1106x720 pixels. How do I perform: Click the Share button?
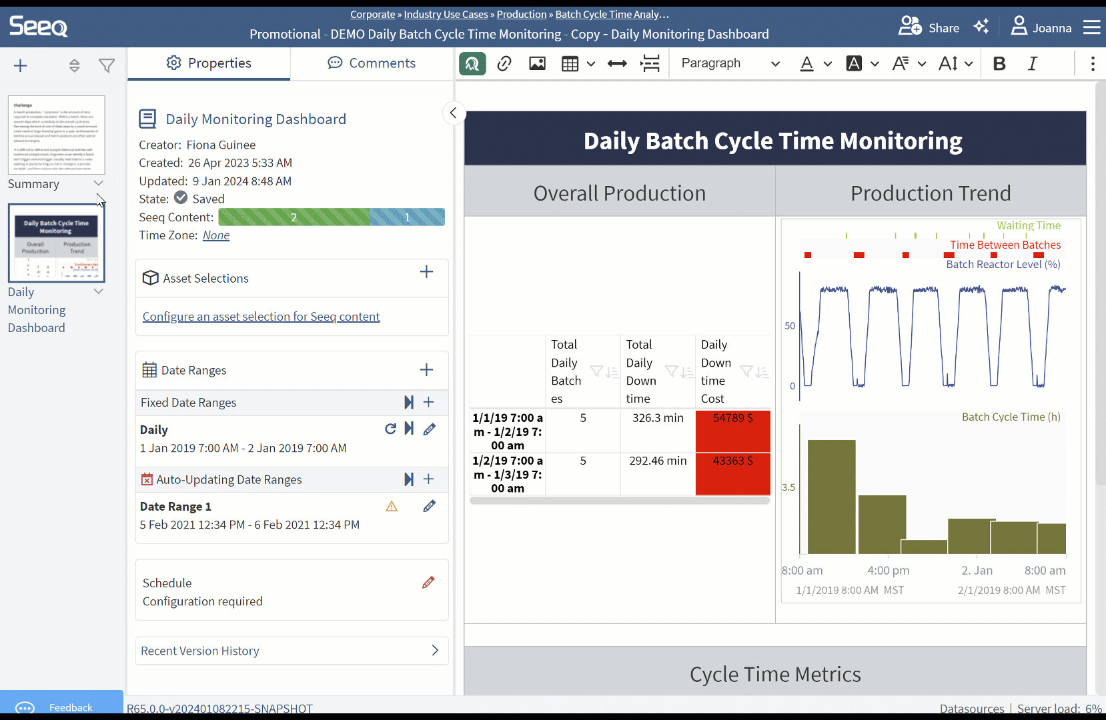point(929,27)
